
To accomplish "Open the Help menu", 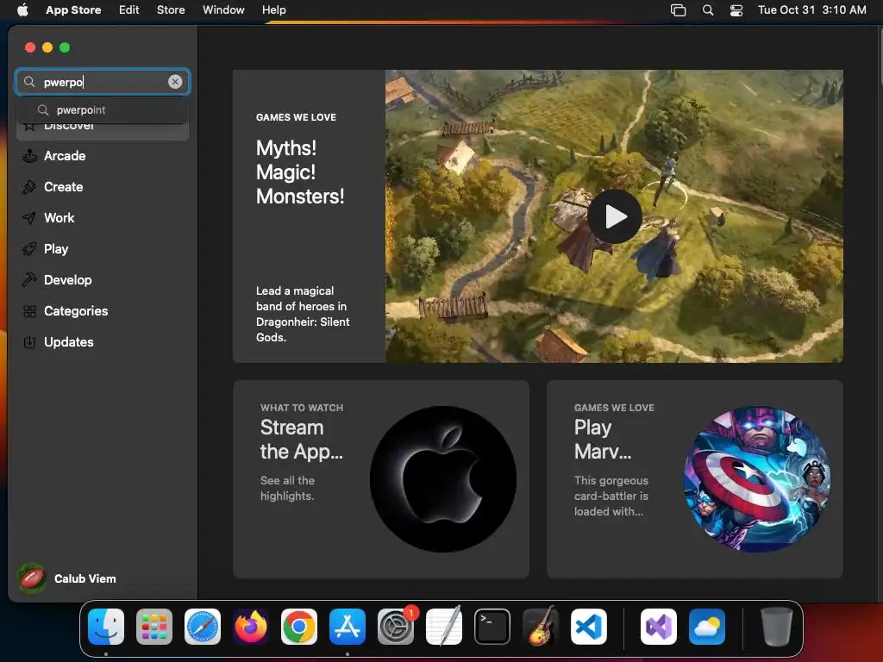I will point(273,9).
